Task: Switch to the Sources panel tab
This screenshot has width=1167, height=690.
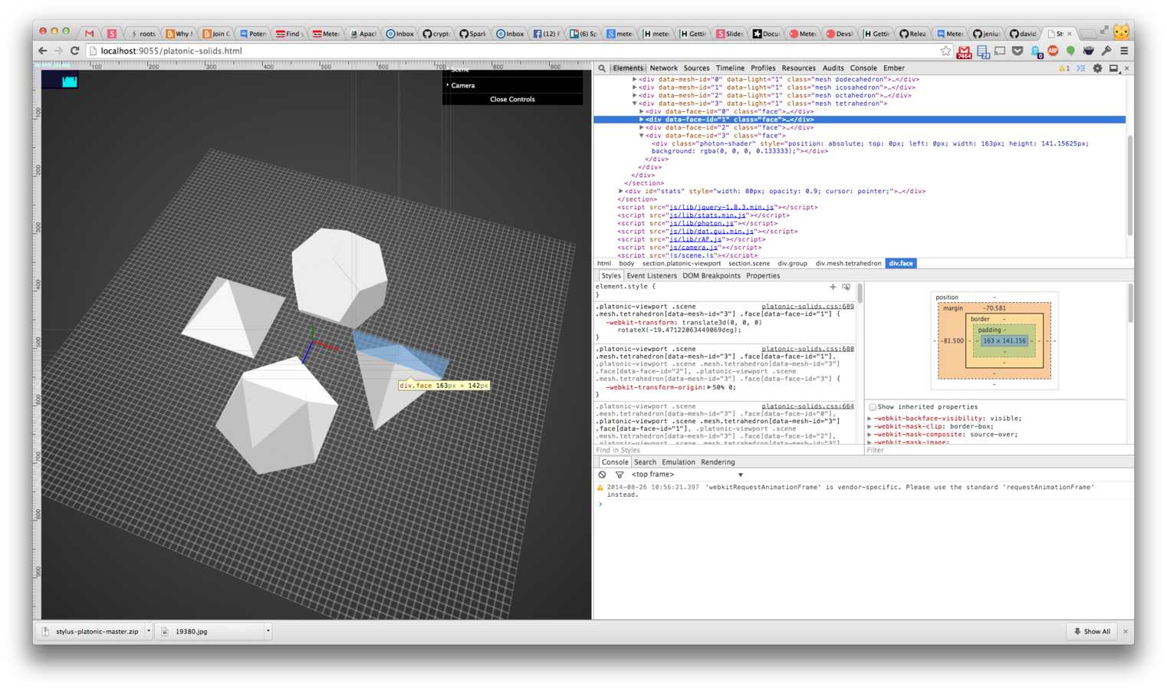Action: point(696,68)
